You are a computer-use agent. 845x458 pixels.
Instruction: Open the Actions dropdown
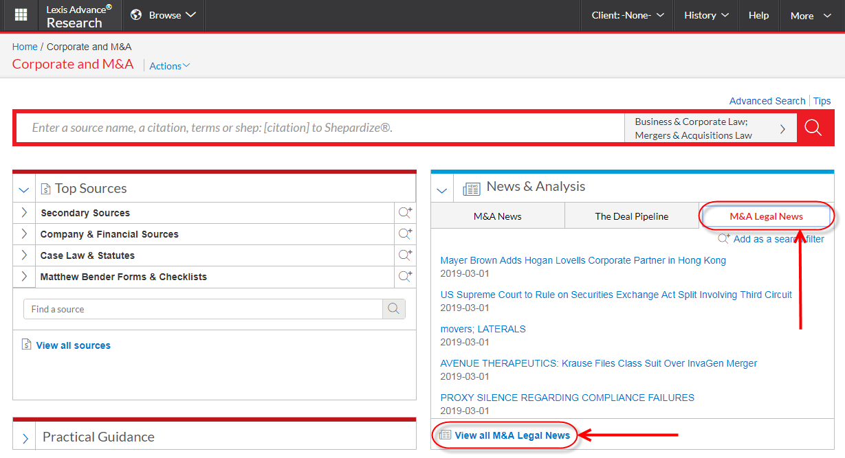click(170, 66)
